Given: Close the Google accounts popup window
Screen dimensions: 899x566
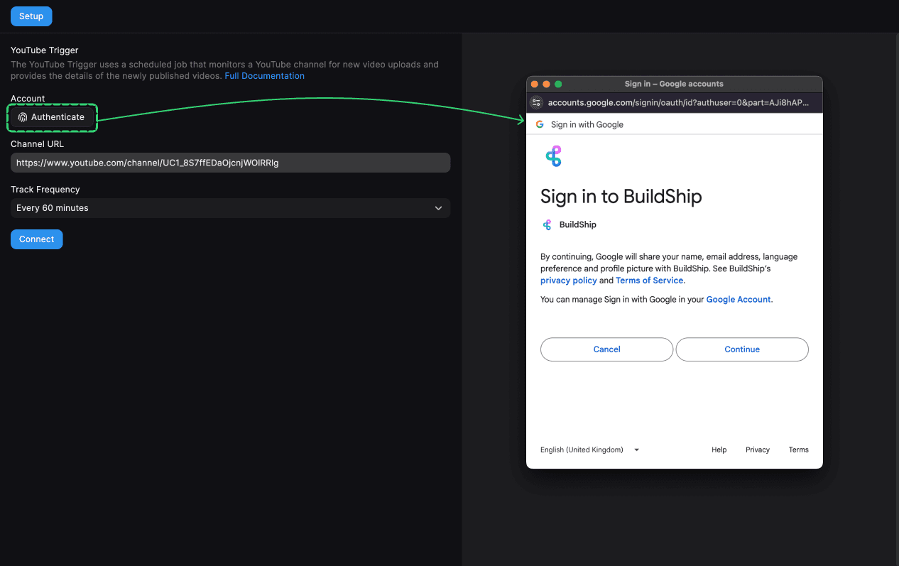Looking at the screenshot, I should pos(535,84).
